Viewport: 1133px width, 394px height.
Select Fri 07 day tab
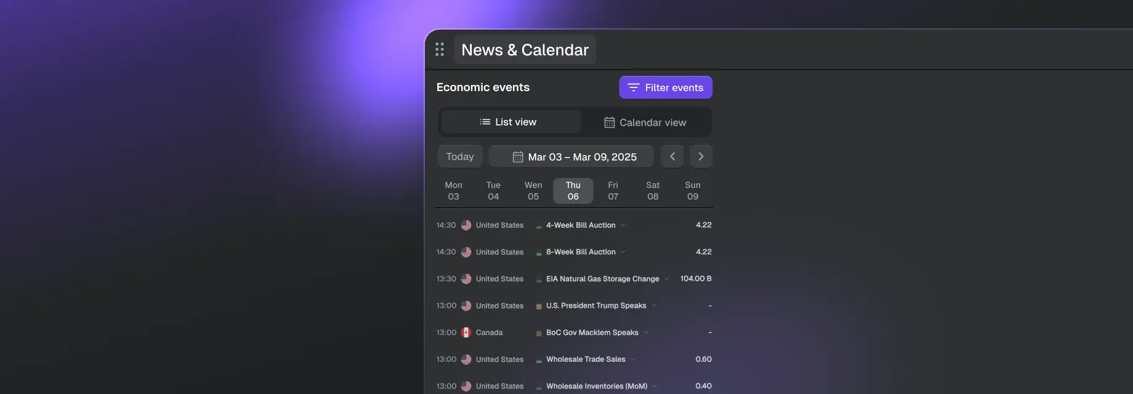(613, 191)
